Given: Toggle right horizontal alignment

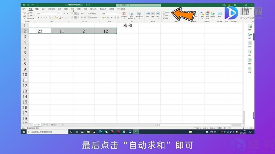Looking at the screenshot, I should [x=78, y=18].
